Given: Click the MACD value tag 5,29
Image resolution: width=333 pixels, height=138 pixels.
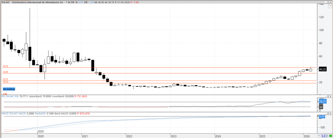Looking at the screenshot, I should coord(322,116).
